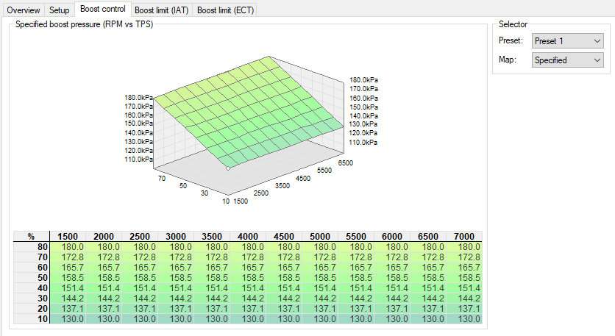Select the 50% TPS row header
Viewport: 615px width, 336px height.
[32, 278]
